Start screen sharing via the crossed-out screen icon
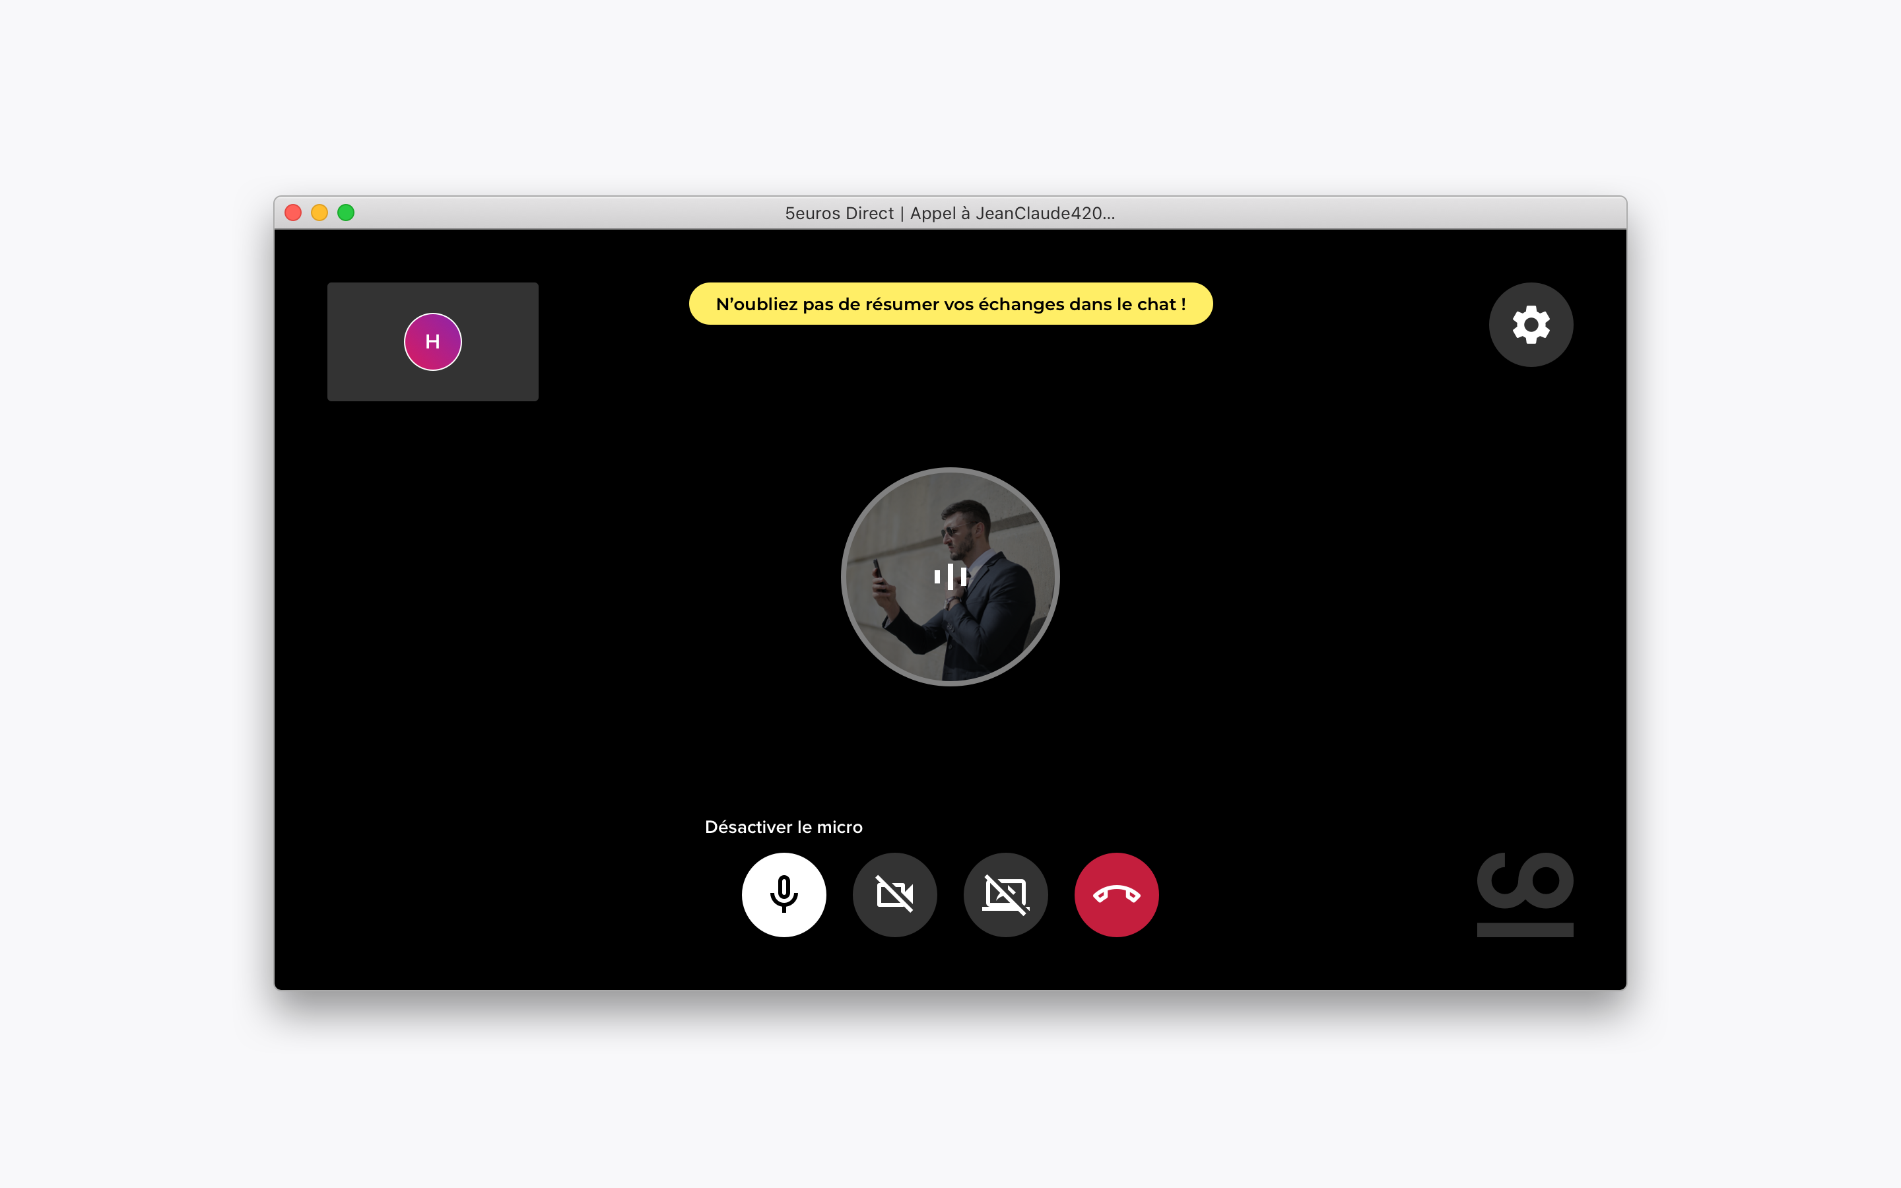This screenshot has height=1188, width=1901. [x=1005, y=894]
